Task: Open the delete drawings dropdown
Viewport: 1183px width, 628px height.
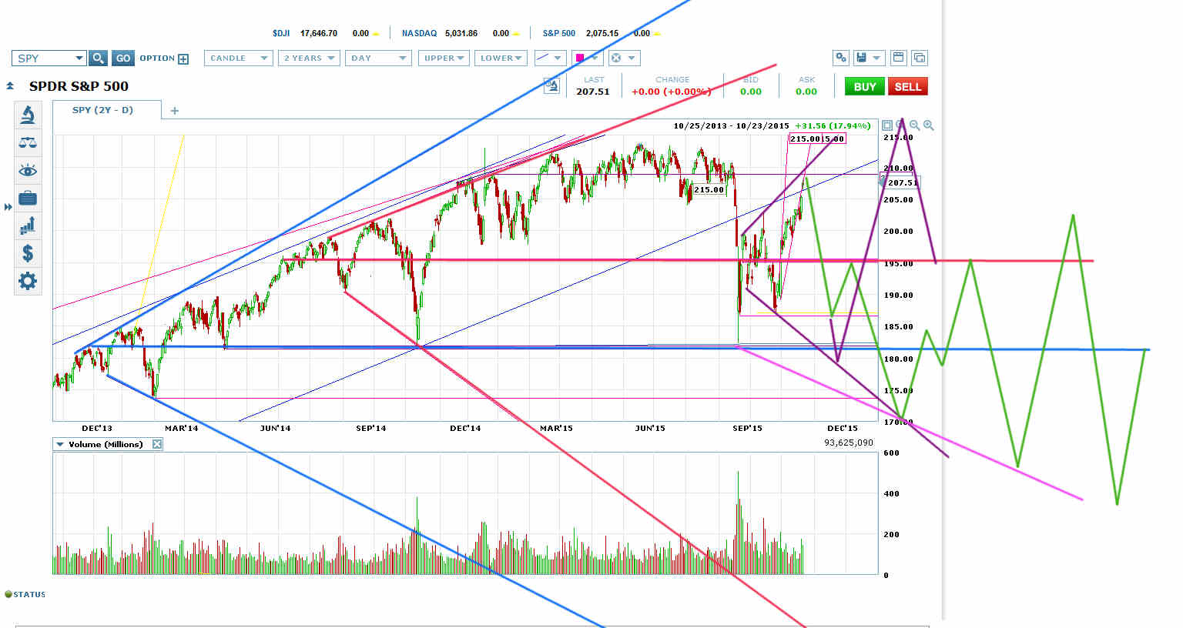Action: click(x=623, y=58)
